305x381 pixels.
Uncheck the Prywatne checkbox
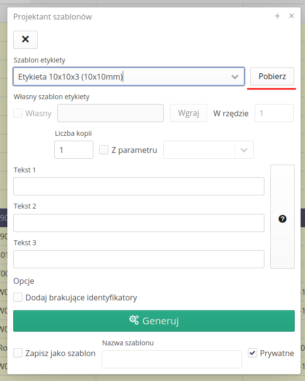pos(252,353)
